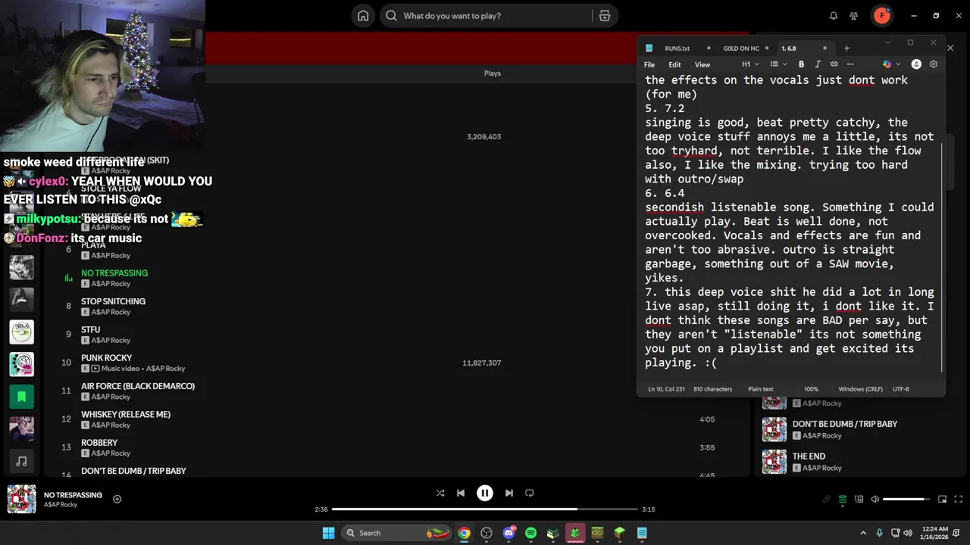Image resolution: width=970 pixels, height=545 pixels.
Task: Insert link in Notepad
Action: (x=834, y=64)
